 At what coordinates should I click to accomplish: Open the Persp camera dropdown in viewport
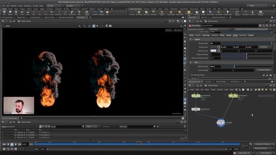169,31
